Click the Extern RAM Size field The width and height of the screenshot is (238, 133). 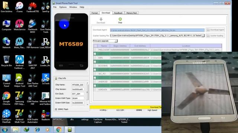pyautogui.click(x=78, y=103)
